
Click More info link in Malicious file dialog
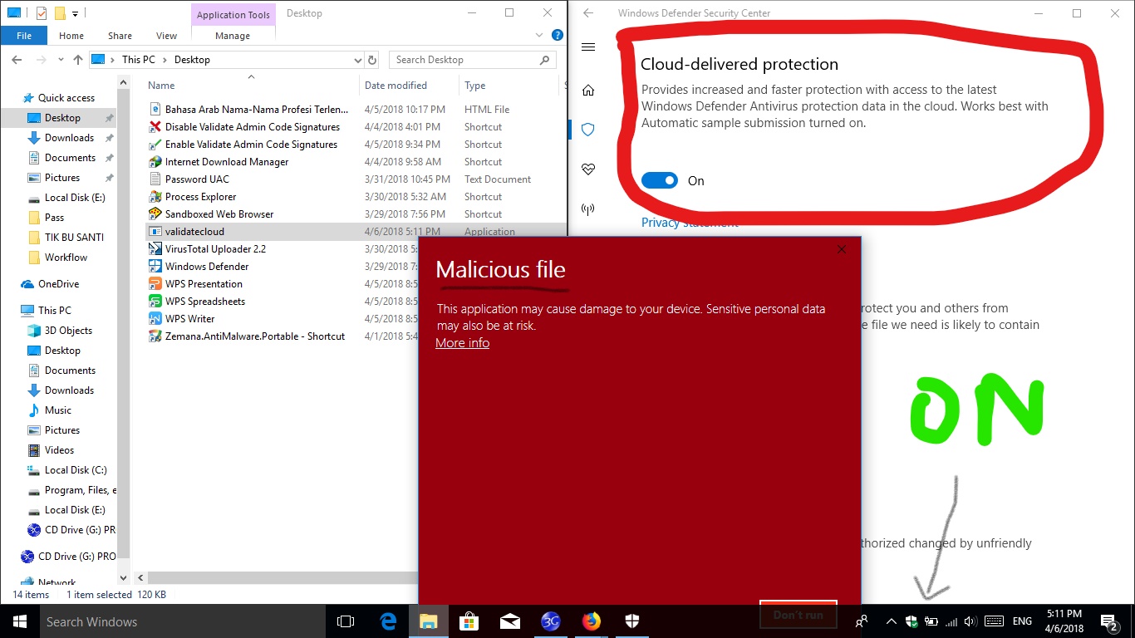[462, 343]
